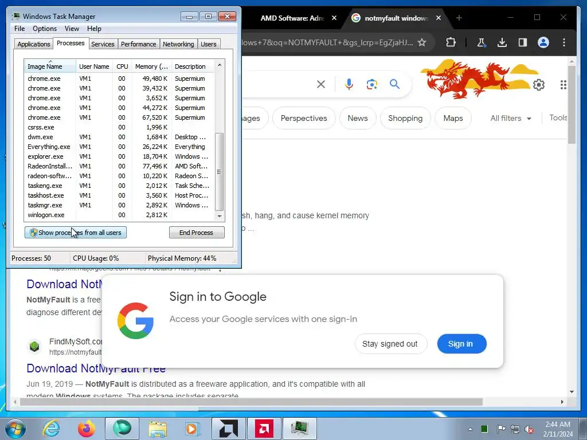Switch to the Networking tab
Screen dimensions: 587x440
(178, 44)
